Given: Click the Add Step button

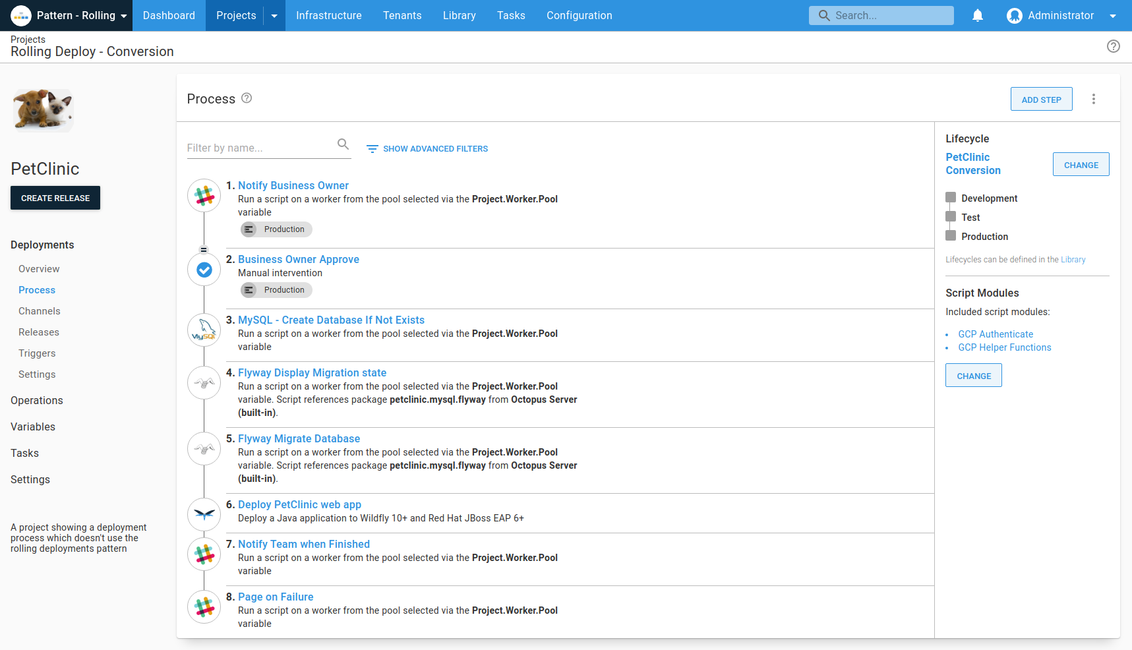Looking at the screenshot, I should [x=1041, y=100].
